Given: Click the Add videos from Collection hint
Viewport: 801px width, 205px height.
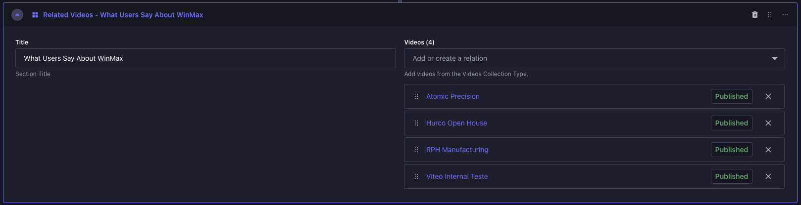Looking at the screenshot, I should click(x=466, y=74).
